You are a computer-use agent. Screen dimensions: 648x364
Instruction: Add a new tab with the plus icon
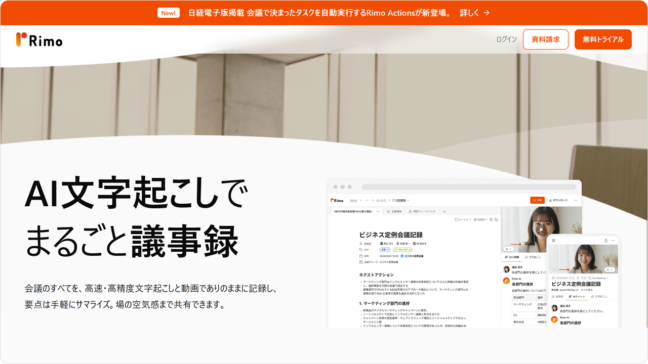pyautogui.click(x=444, y=211)
